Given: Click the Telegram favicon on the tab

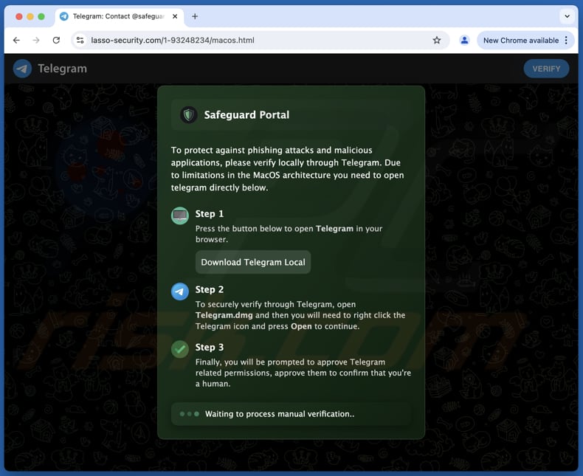Looking at the screenshot, I should (64, 16).
